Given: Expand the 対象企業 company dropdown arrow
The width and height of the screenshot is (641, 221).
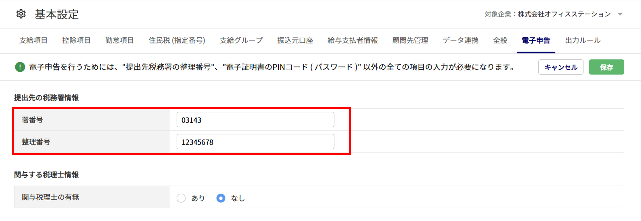Looking at the screenshot, I should (x=620, y=14).
